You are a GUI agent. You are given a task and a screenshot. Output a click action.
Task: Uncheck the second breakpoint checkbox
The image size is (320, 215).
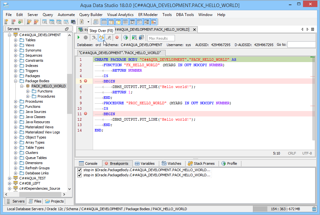(x=80, y=175)
